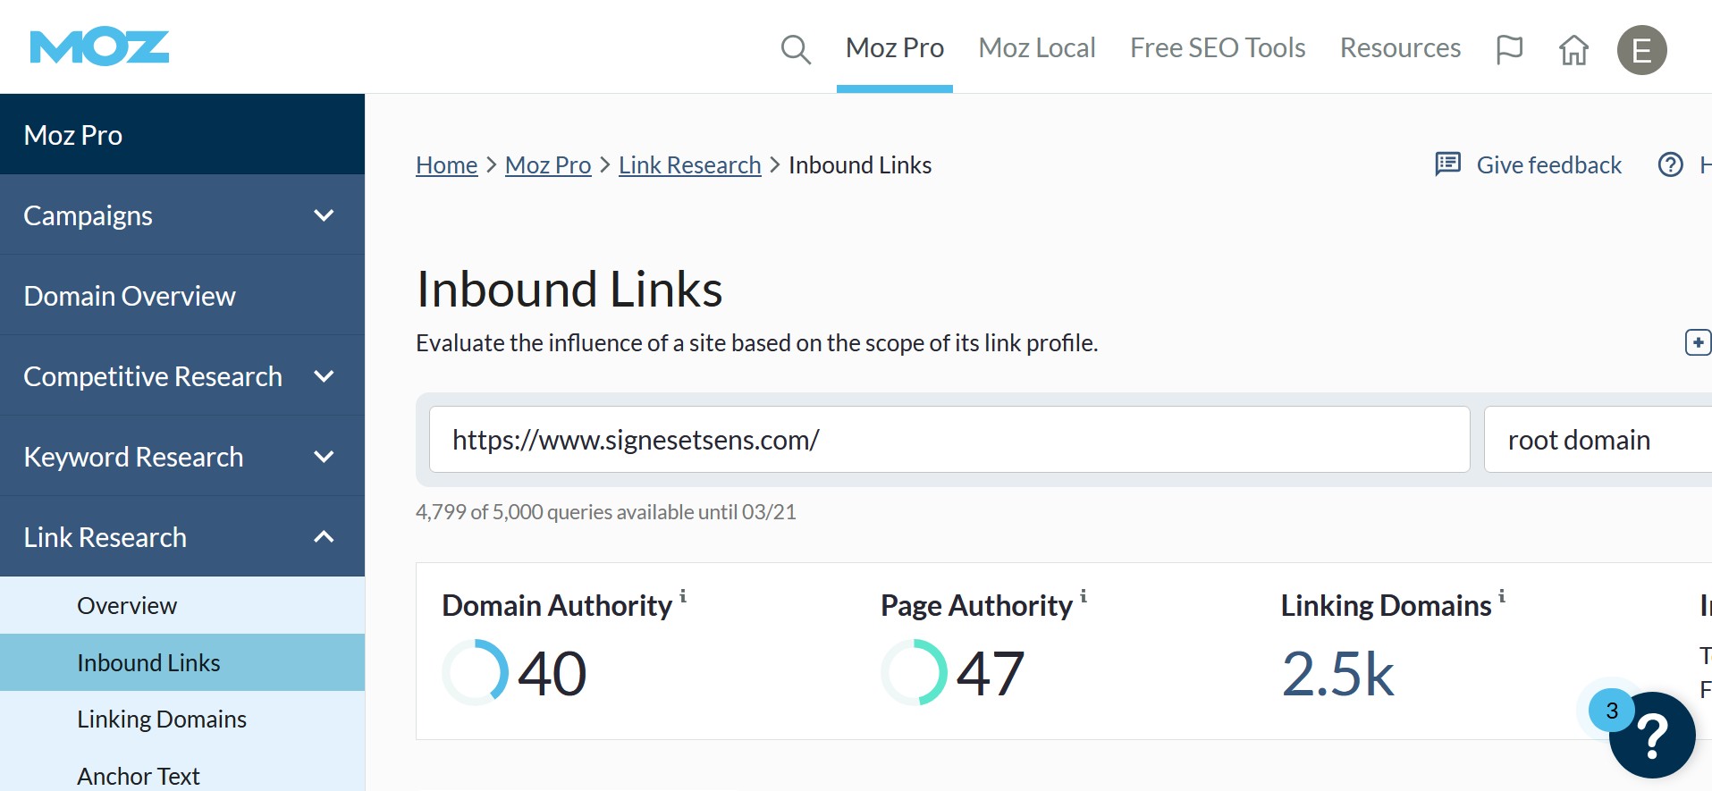The height and width of the screenshot is (791, 1712).
Task: Click the Home breadcrumb link
Action: [x=446, y=165]
